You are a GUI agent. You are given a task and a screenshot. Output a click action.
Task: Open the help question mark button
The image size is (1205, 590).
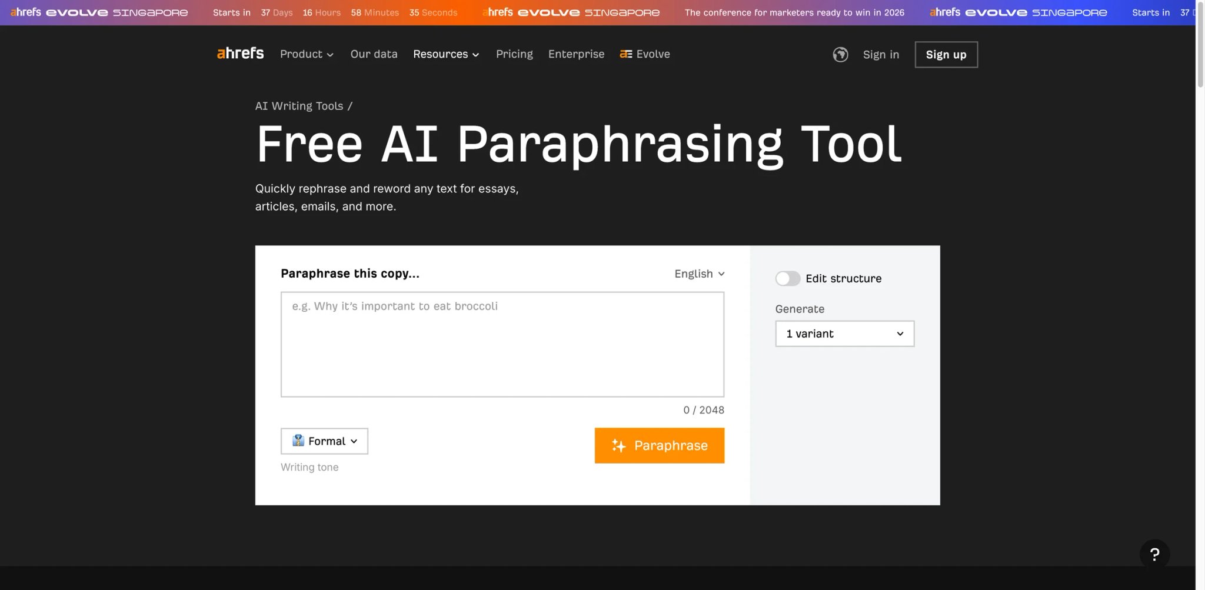pyautogui.click(x=1154, y=554)
